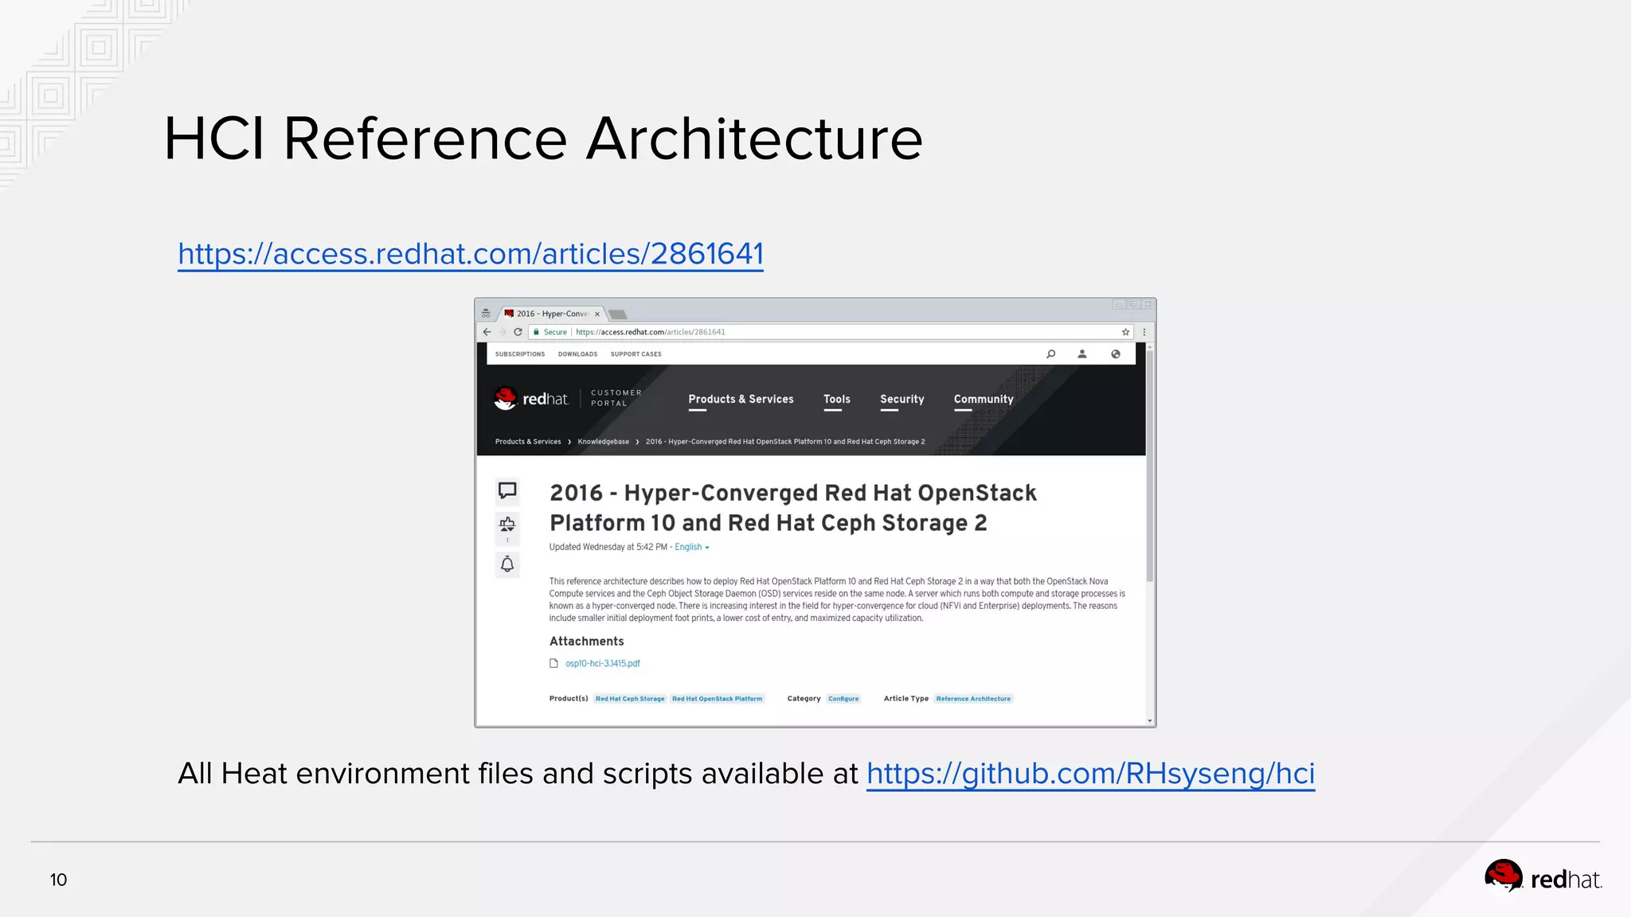Click the PDF file icon under Attachments
1631x917 pixels.
click(x=553, y=663)
